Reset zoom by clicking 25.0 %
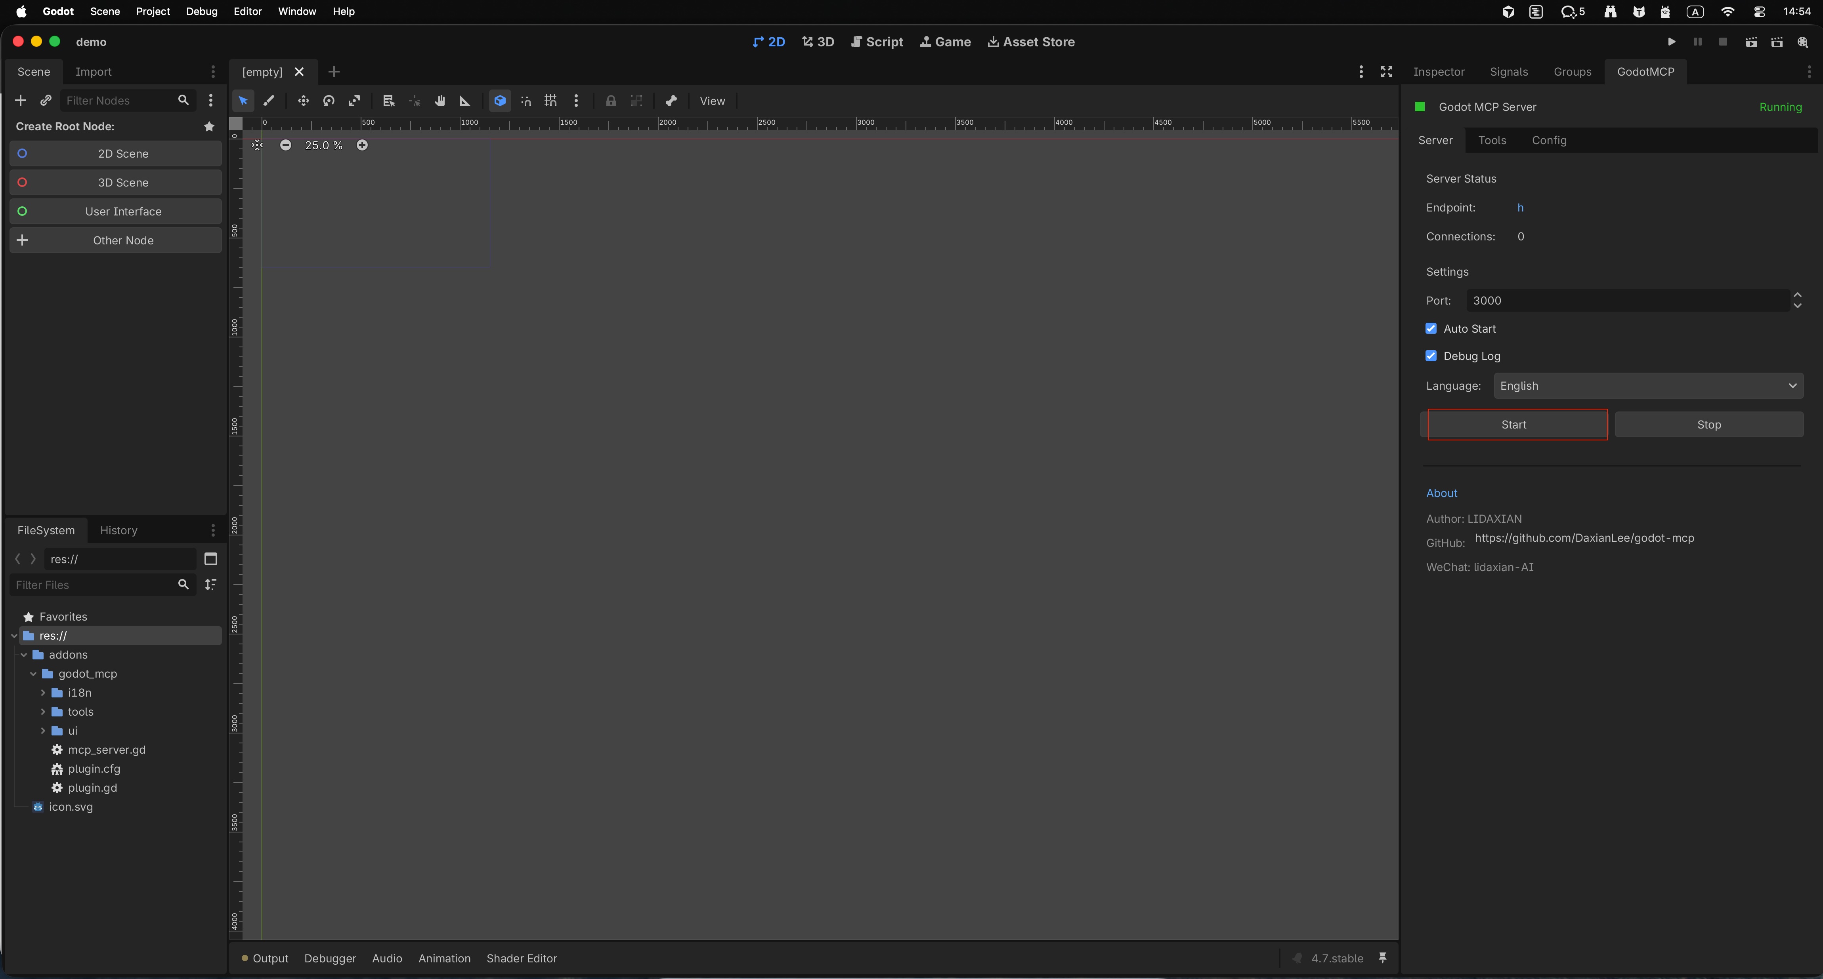1823x979 pixels. point(323,145)
